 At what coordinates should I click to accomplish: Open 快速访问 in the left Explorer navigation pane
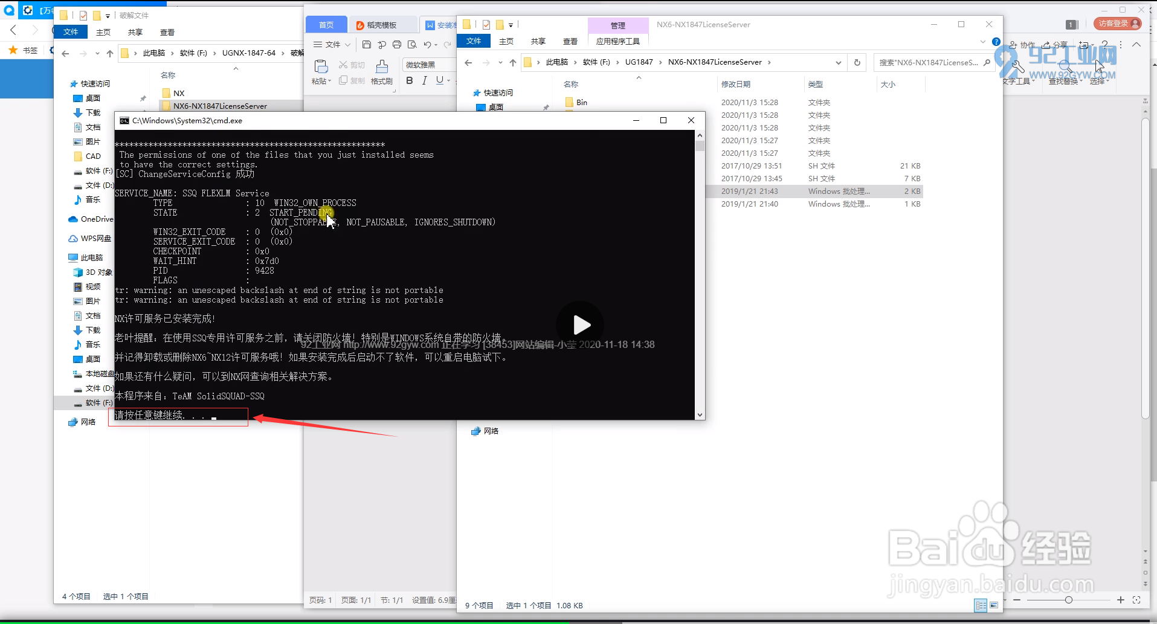(x=90, y=83)
